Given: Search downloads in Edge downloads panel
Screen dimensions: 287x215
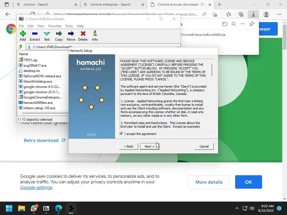Looking at the screenshot, I should [x=234, y=24].
